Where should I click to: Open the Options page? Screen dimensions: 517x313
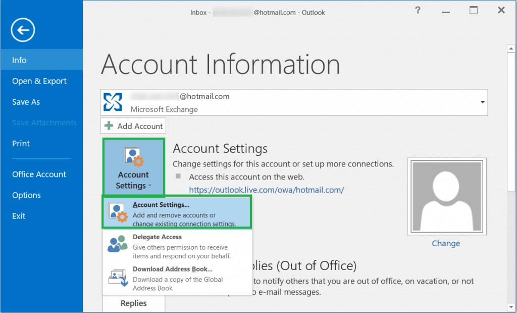point(26,195)
